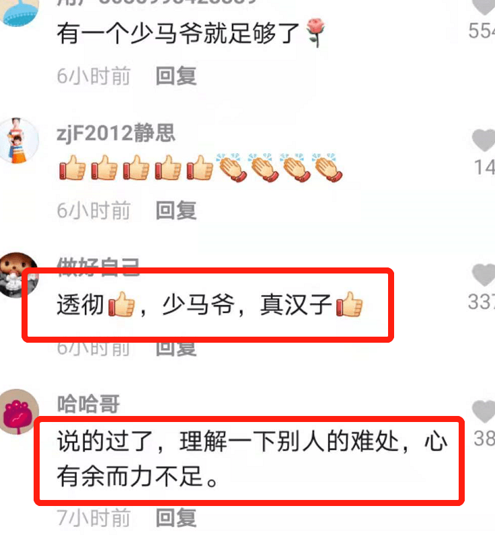Reply to 做好自己's comment
This screenshot has height=547, width=495.
(176, 349)
